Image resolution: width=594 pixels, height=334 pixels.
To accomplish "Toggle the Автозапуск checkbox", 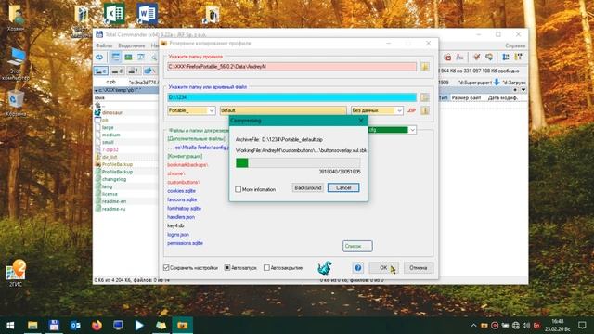I will pyautogui.click(x=227, y=268).
